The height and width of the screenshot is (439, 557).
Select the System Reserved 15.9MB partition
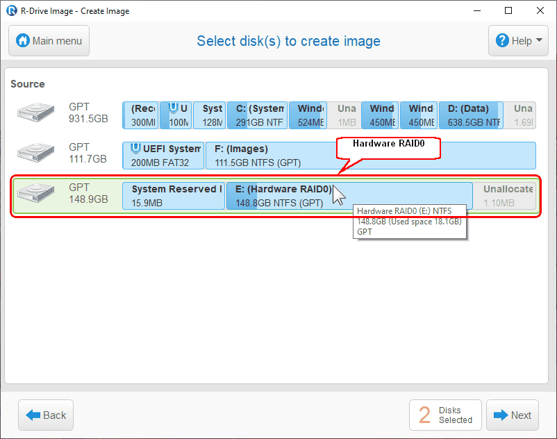pos(174,196)
